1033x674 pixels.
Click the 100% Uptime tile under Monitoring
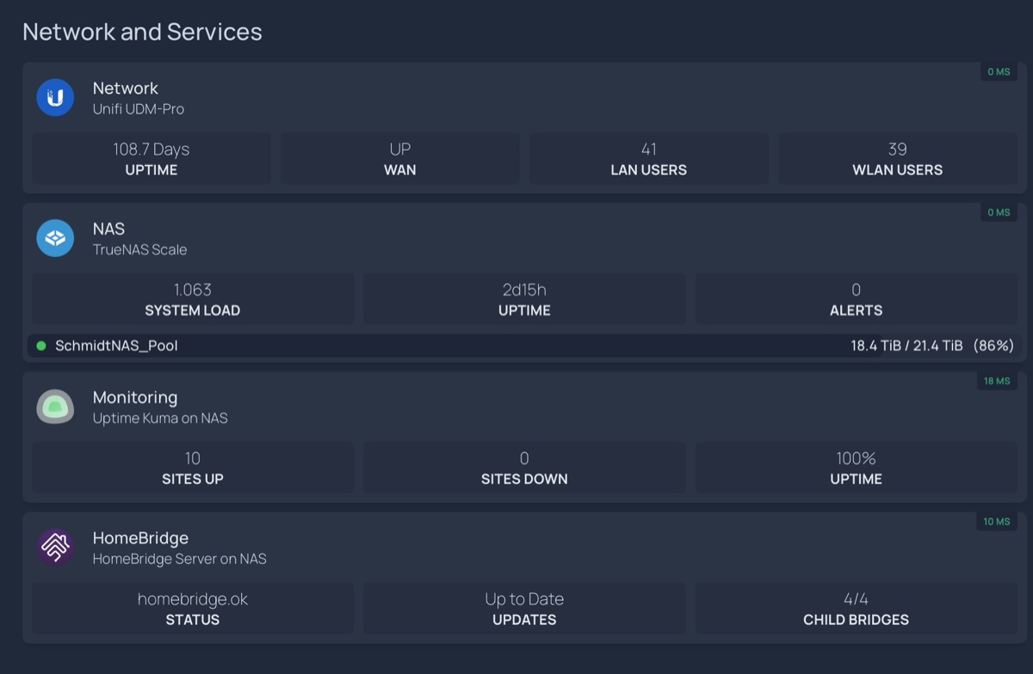pyautogui.click(x=856, y=468)
